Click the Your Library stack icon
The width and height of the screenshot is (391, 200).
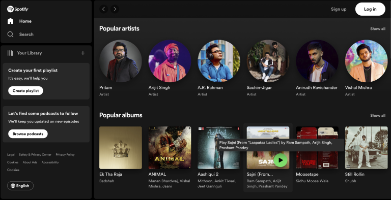[11, 53]
